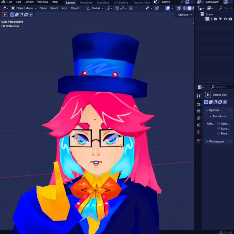This screenshot has width=234, height=234.
Task: Open the object type visibility dropdown
Action: (149, 8)
